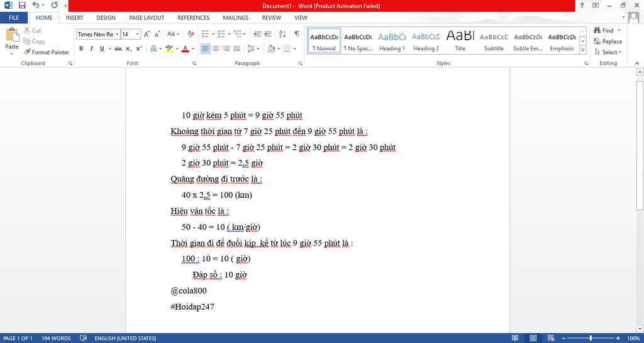Toggle superscript formatting
The height and width of the screenshot is (343, 644).
139,48
